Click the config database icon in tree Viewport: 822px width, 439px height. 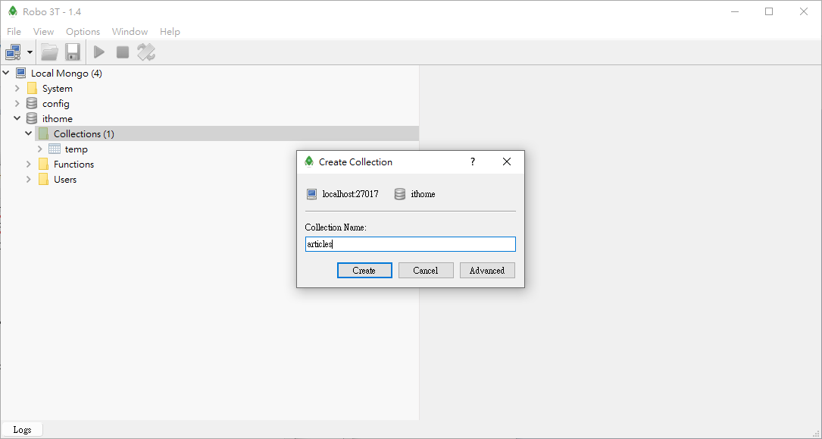click(x=32, y=104)
